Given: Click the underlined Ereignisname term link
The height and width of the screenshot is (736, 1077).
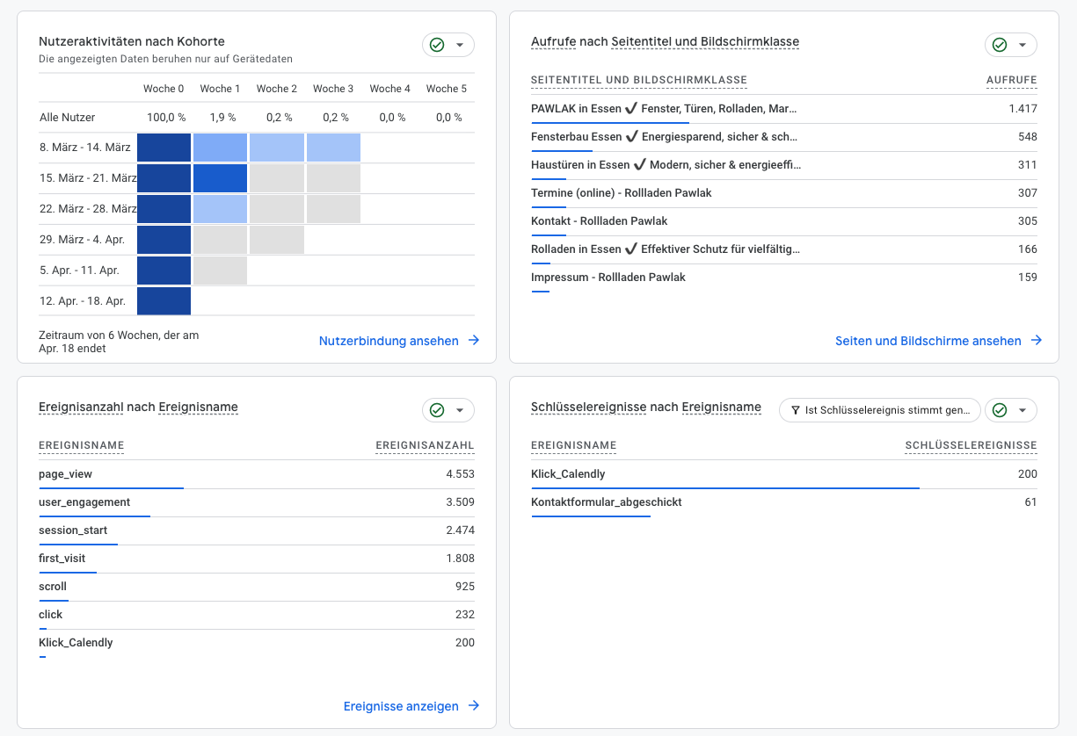Looking at the screenshot, I should [196, 407].
